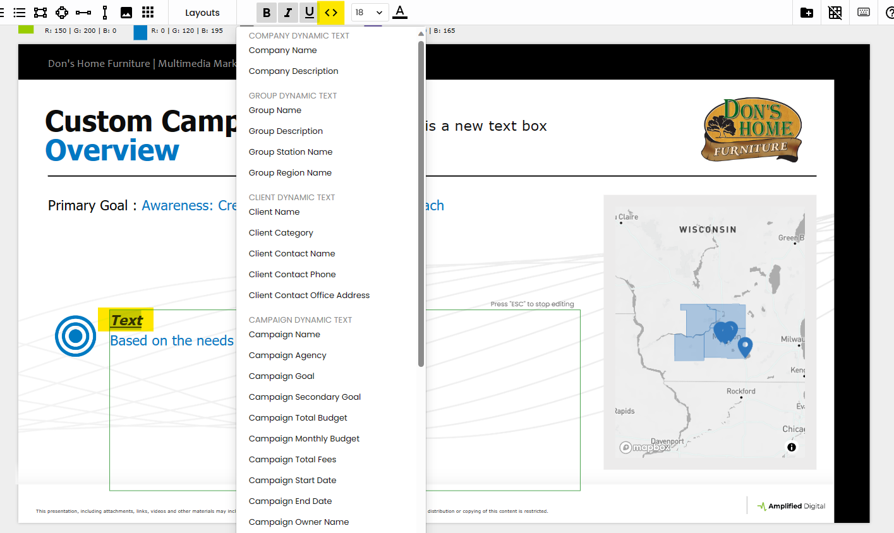The width and height of the screenshot is (894, 533).
Task: Click the Campaign Start Date entry
Action: click(x=293, y=481)
